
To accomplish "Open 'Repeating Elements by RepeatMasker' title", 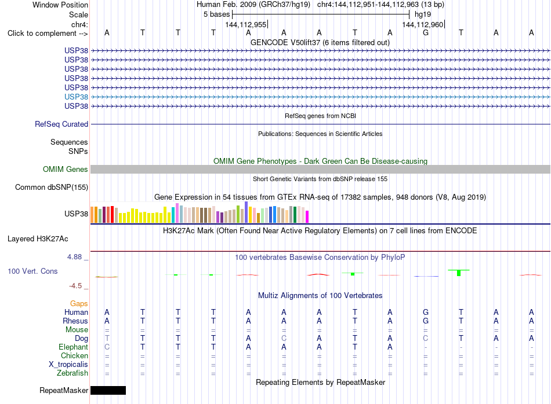I will pyautogui.click(x=320, y=383).
